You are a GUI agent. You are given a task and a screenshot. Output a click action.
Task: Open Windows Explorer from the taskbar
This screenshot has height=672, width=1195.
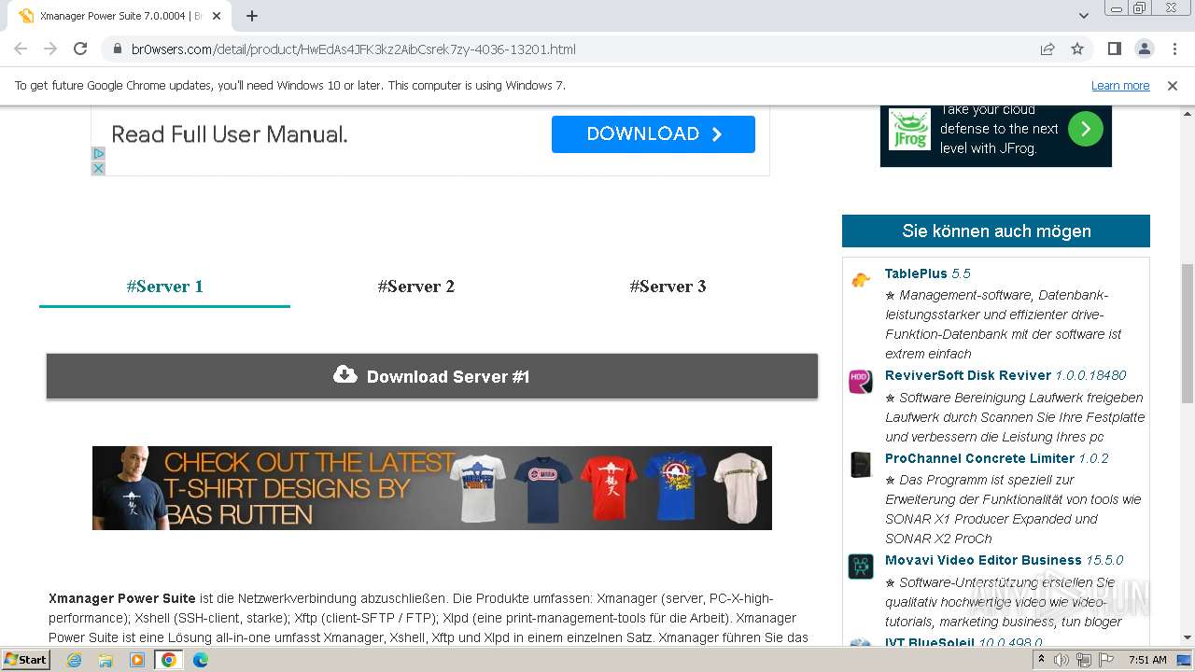click(x=105, y=660)
